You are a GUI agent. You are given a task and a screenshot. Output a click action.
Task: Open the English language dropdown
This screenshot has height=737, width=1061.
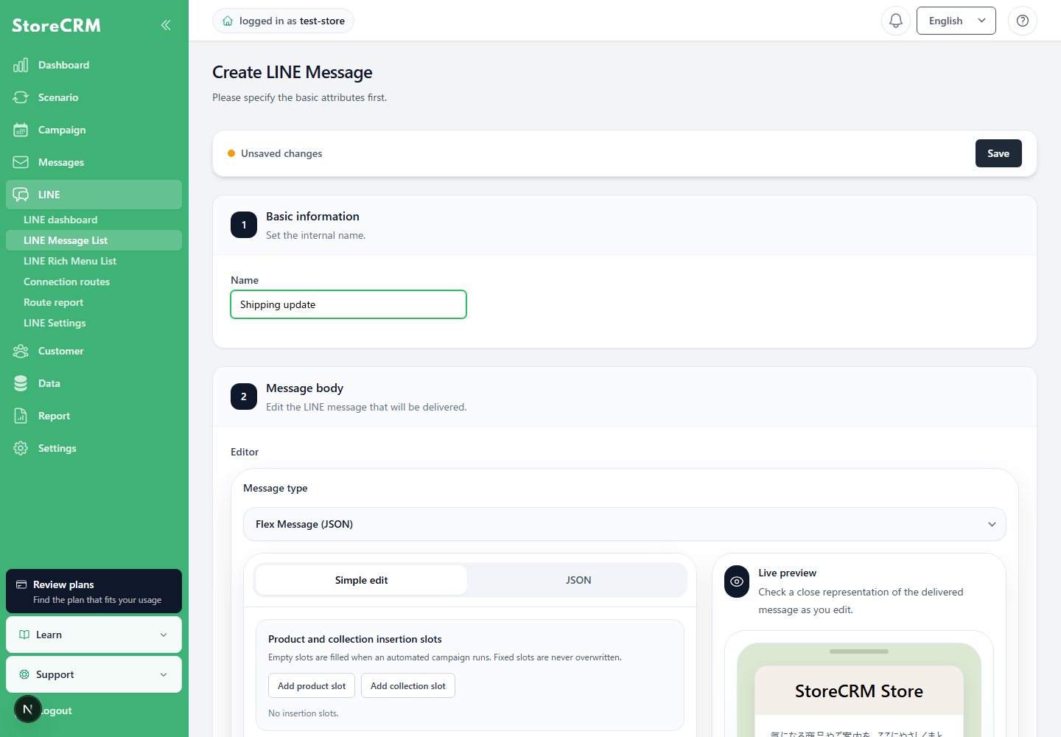(x=956, y=21)
